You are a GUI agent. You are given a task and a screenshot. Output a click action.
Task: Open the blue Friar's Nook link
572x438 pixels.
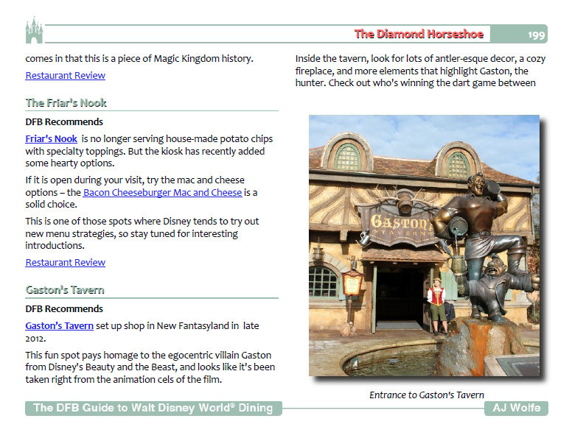52,138
